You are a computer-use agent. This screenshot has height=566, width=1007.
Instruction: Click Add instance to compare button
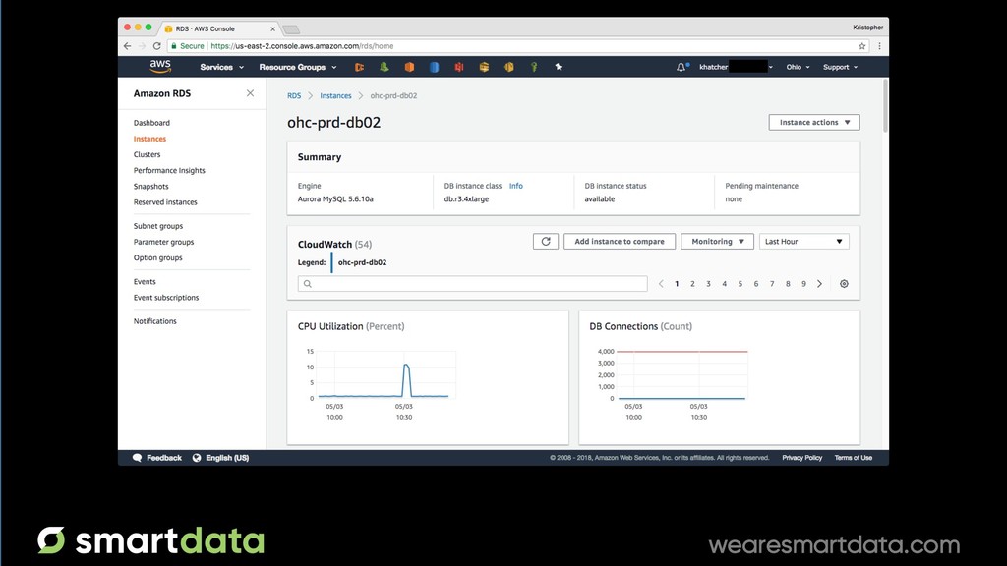pos(620,242)
